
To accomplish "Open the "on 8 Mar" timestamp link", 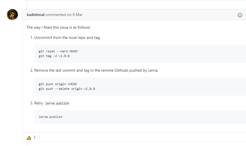I will [x=75, y=15].
